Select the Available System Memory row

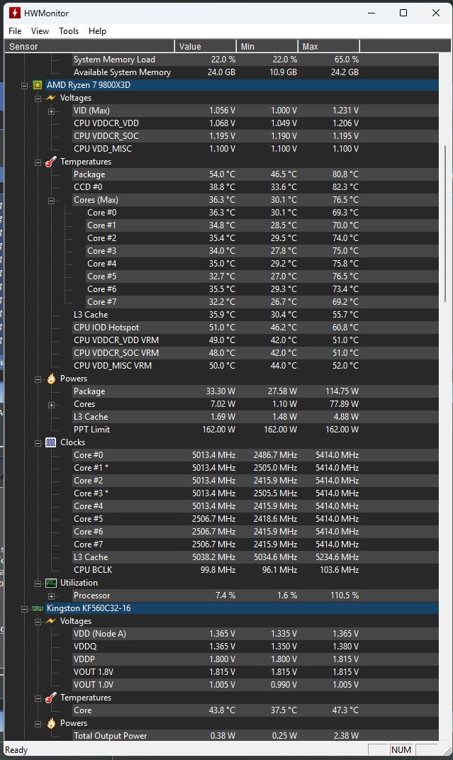[x=255, y=72]
